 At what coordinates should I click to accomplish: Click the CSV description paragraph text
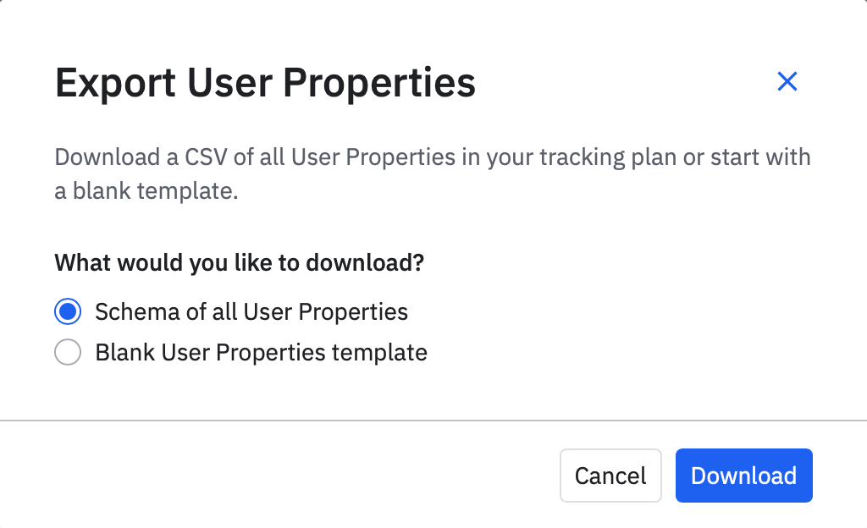point(432,158)
